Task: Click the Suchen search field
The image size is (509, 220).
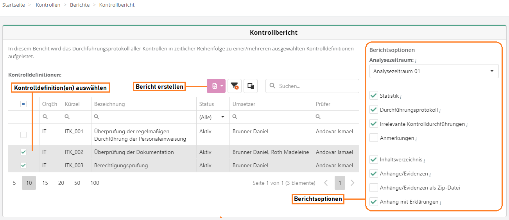Action: (x=317, y=86)
